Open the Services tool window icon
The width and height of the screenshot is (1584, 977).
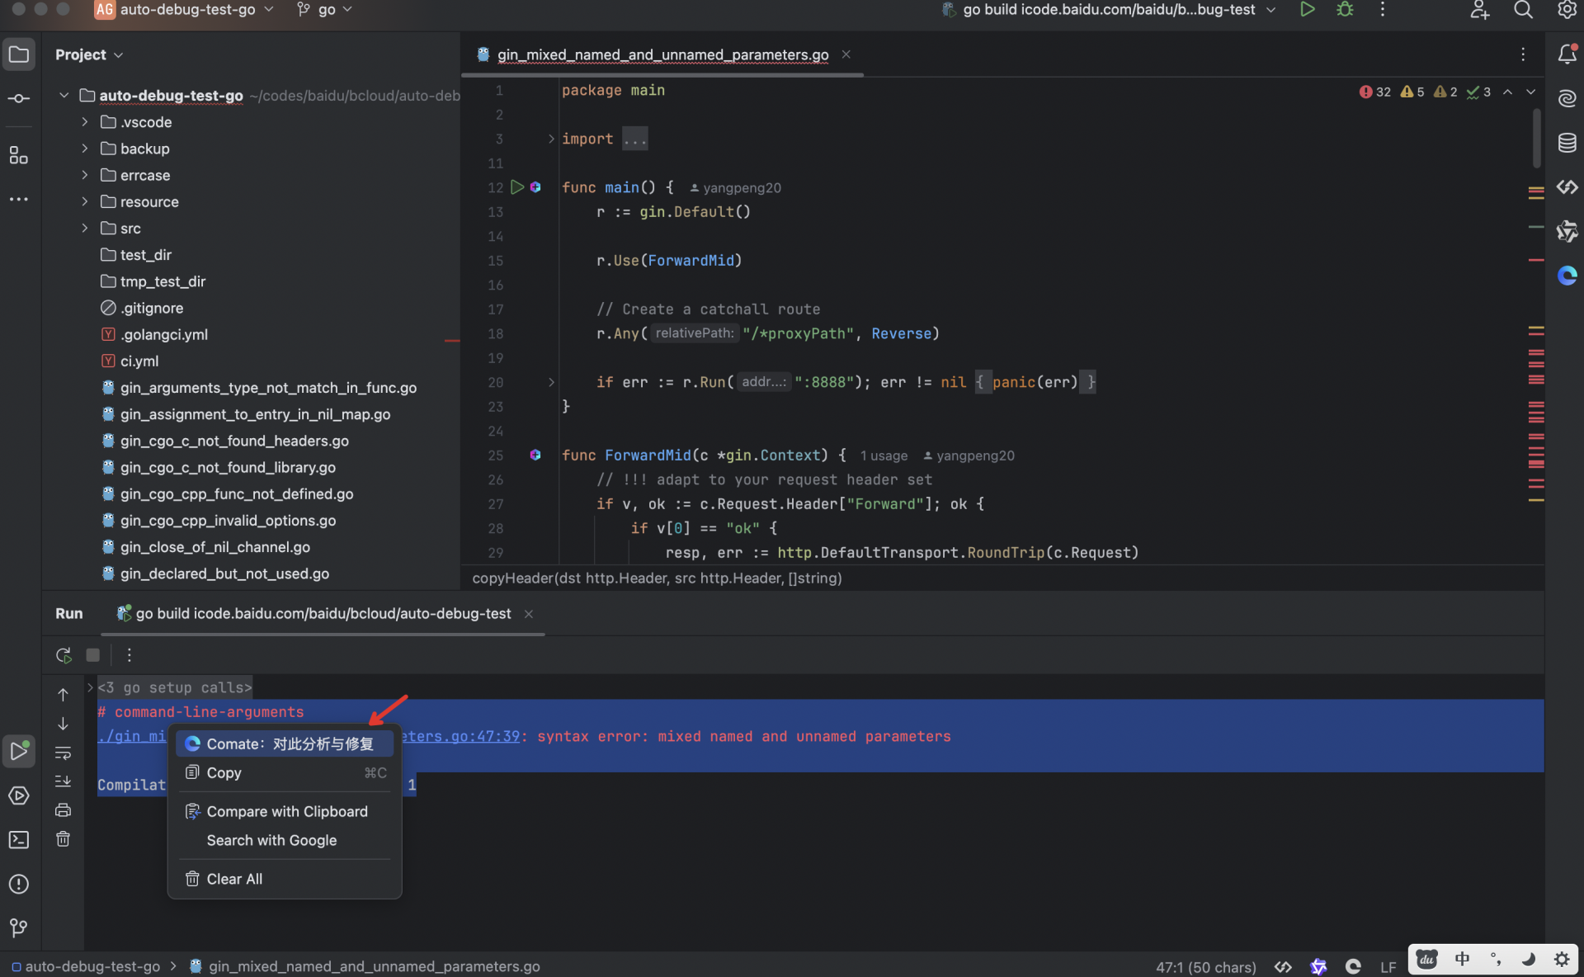pos(19,795)
